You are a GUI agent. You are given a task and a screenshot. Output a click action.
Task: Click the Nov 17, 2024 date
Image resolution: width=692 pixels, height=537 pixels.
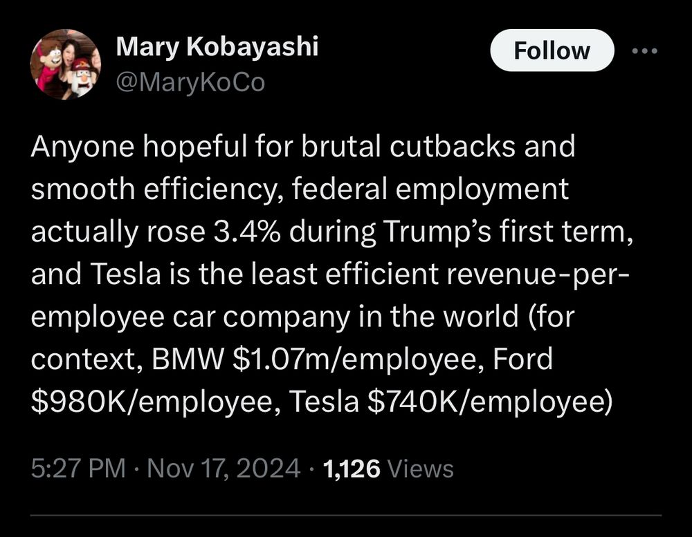tap(222, 469)
